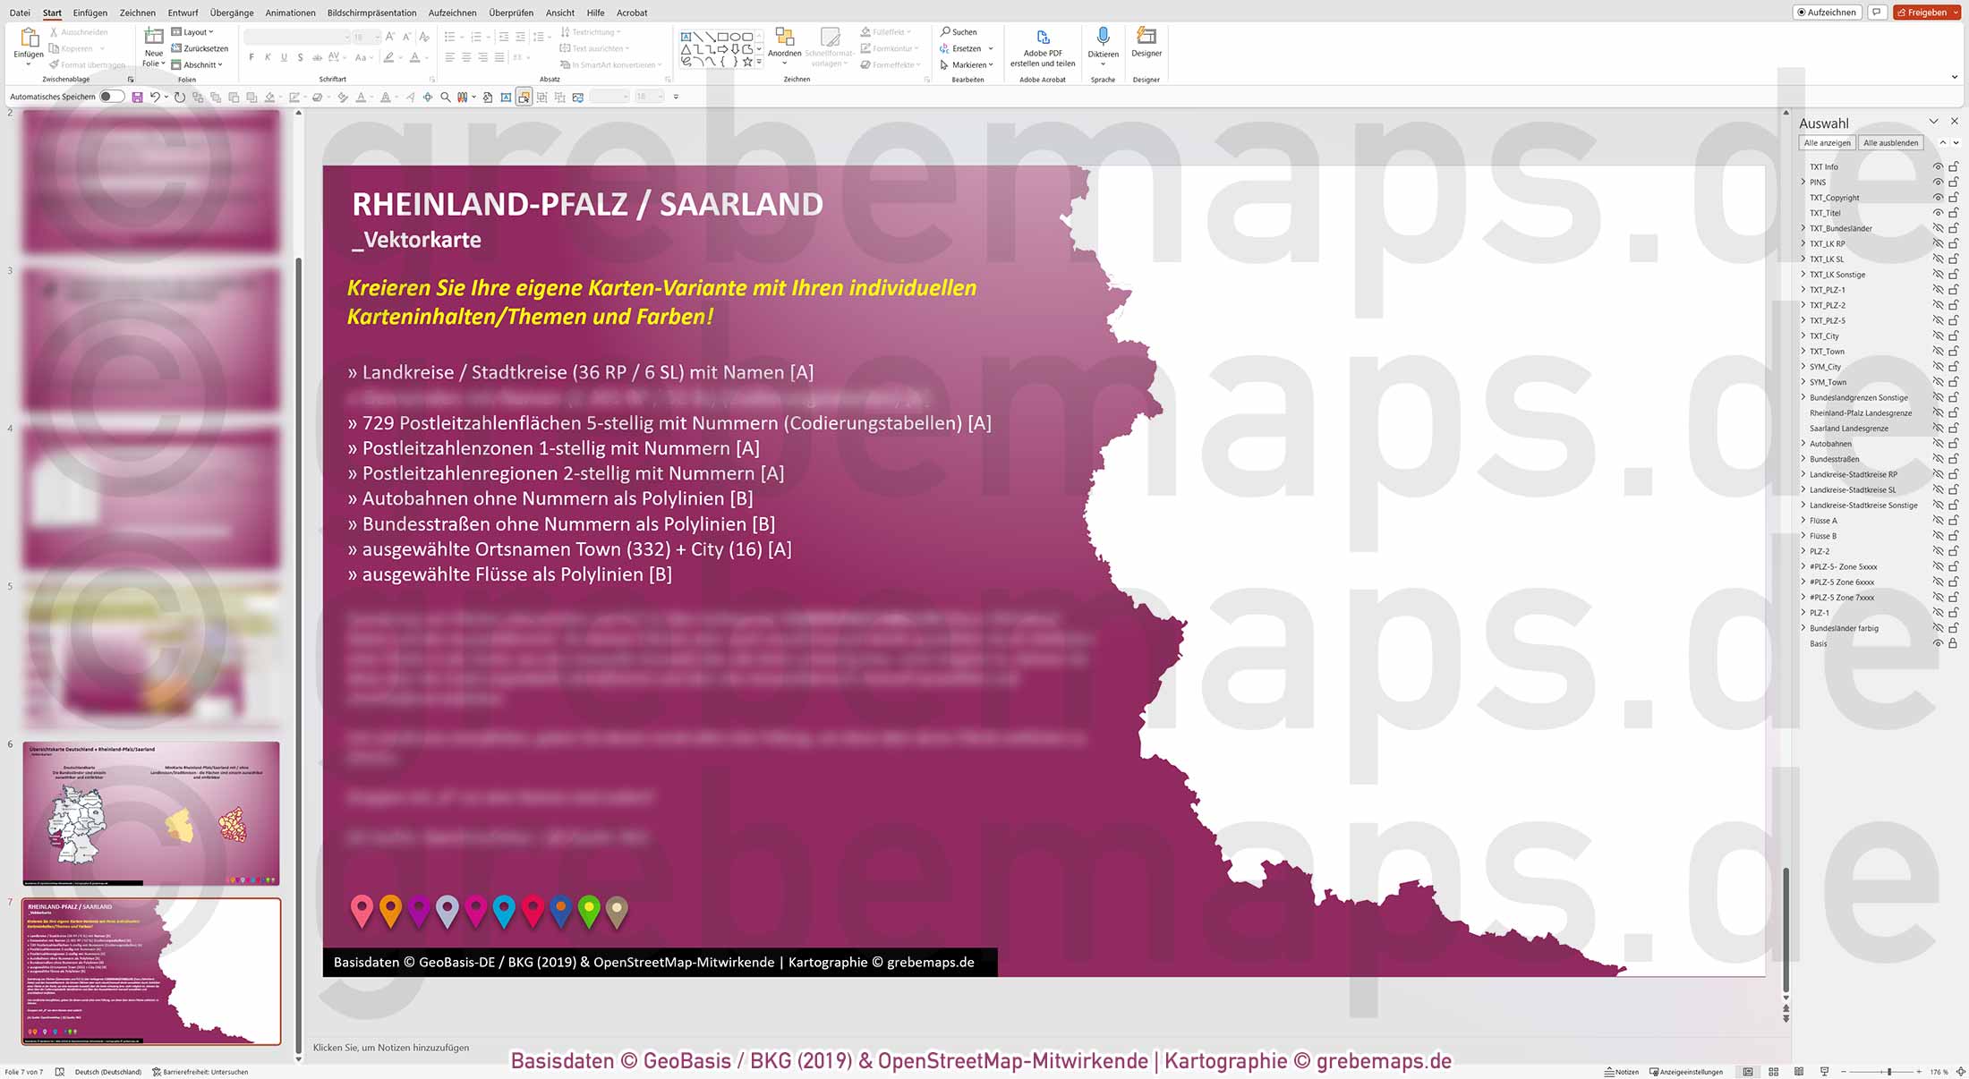Open the Layout dropdown
Image resolution: width=1969 pixels, height=1079 pixels.
tap(195, 31)
